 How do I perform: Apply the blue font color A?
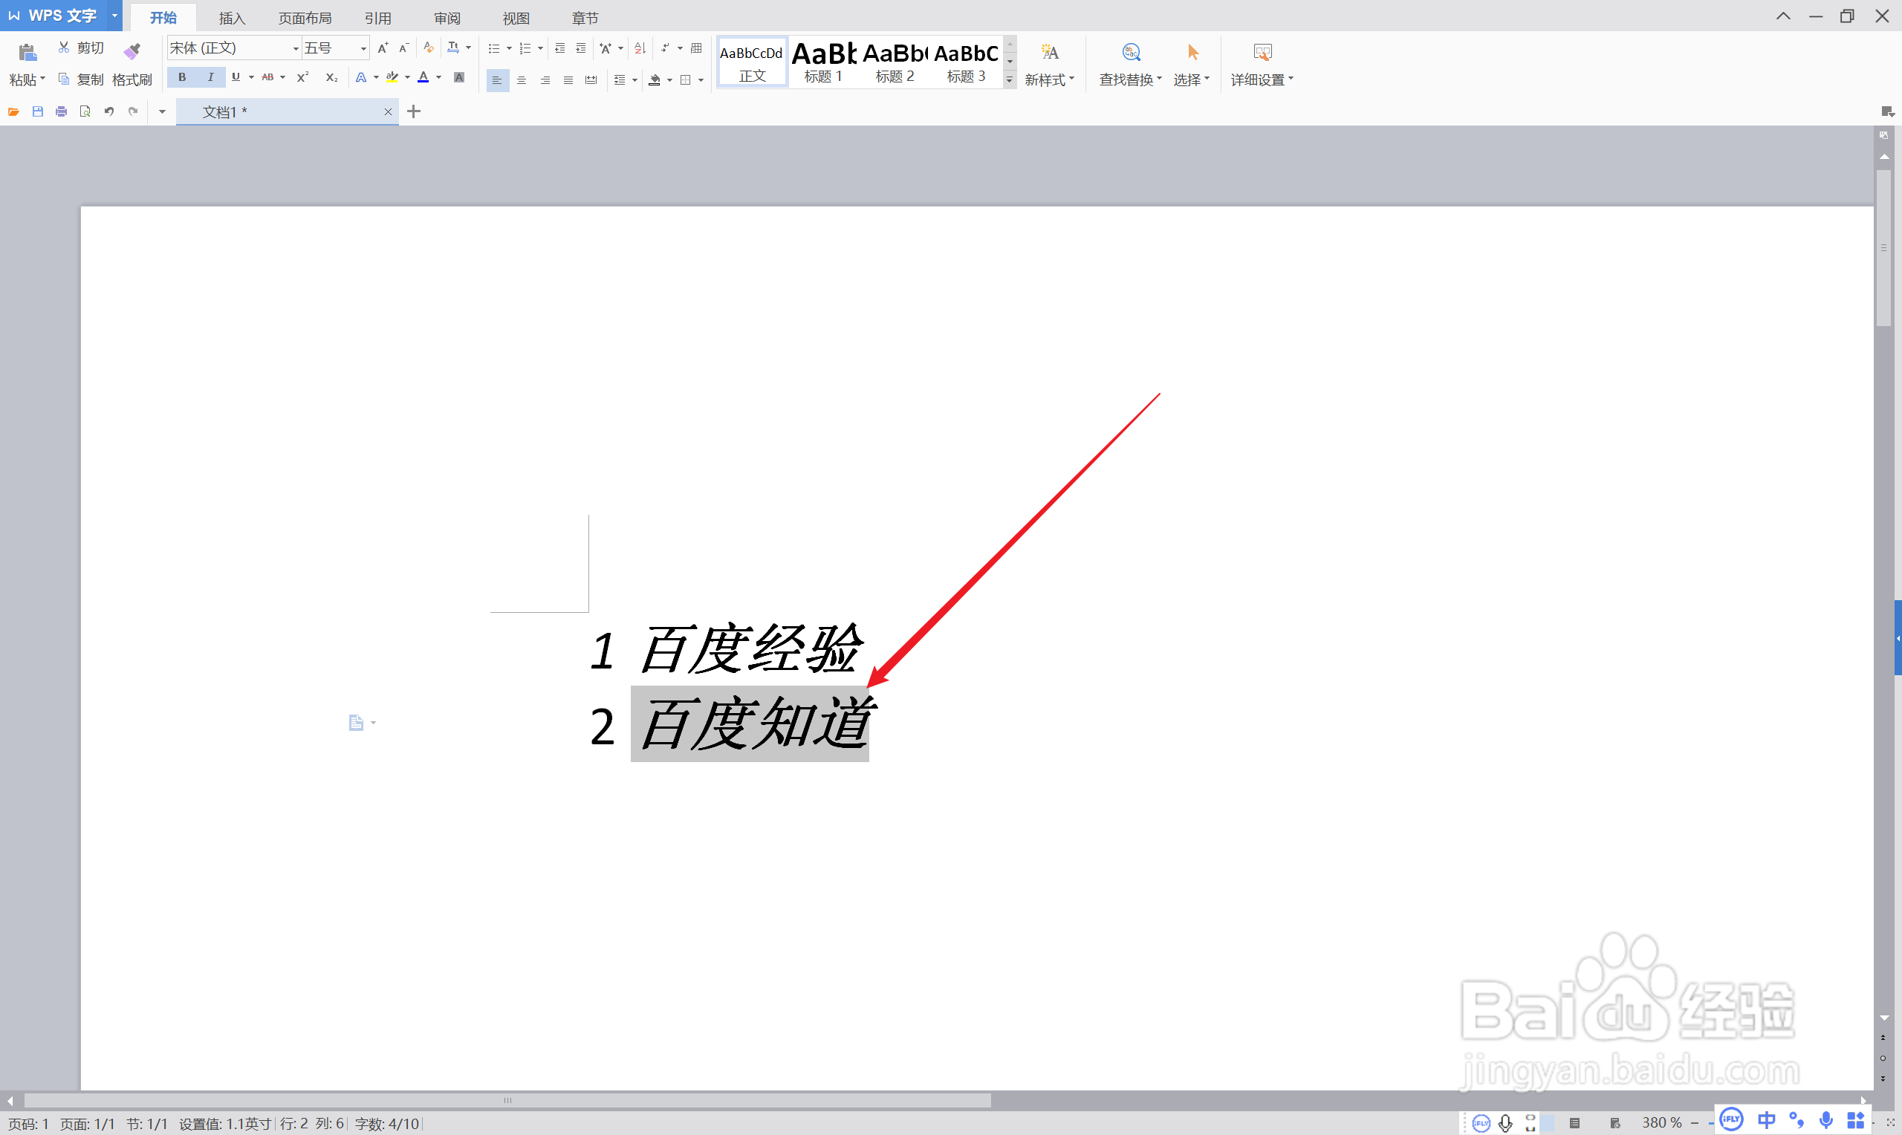[423, 77]
